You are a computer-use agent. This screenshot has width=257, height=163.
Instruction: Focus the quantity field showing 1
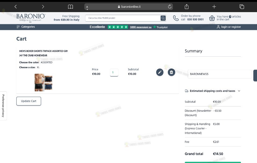114,72
